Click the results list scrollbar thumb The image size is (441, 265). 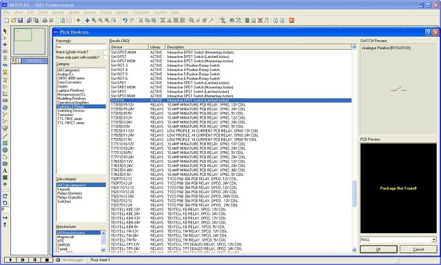pyautogui.click(x=354, y=193)
